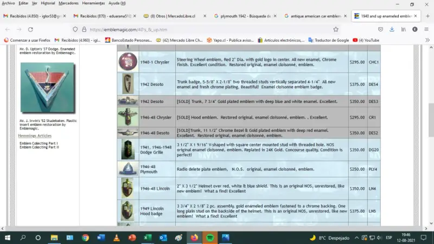
Task: Bookmark this page with the star icon
Action: tap(336, 29)
